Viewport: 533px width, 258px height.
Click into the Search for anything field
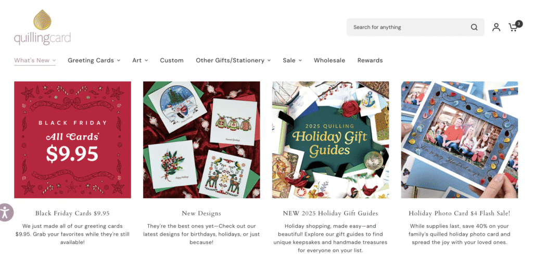[410, 27]
